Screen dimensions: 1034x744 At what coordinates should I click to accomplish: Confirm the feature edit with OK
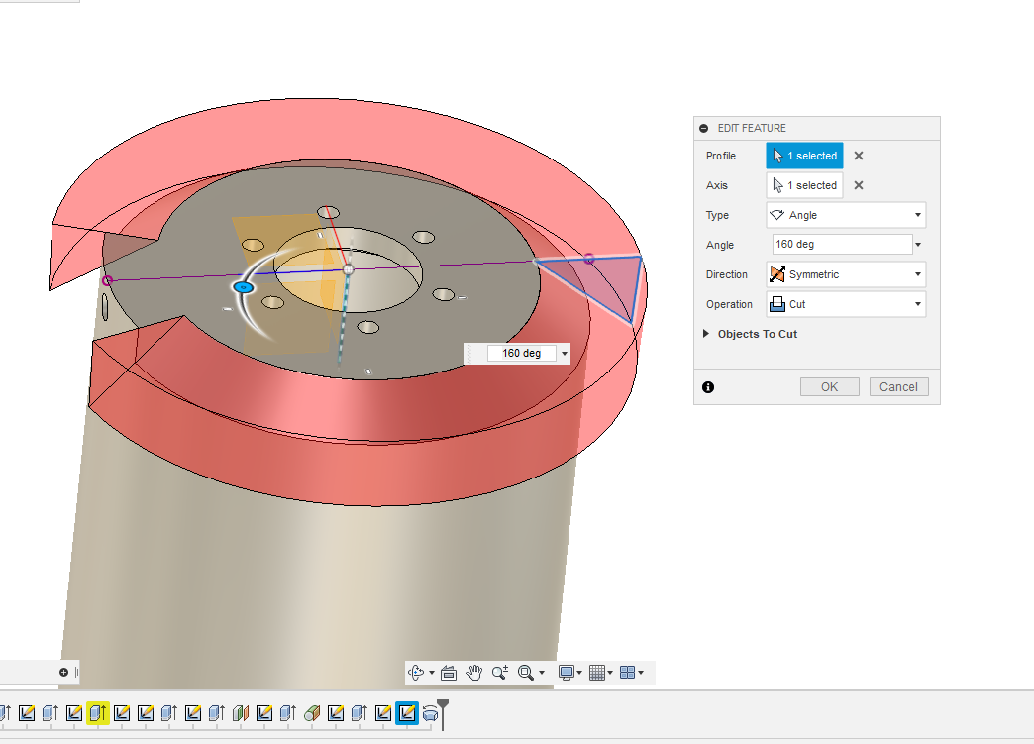pyautogui.click(x=829, y=386)
